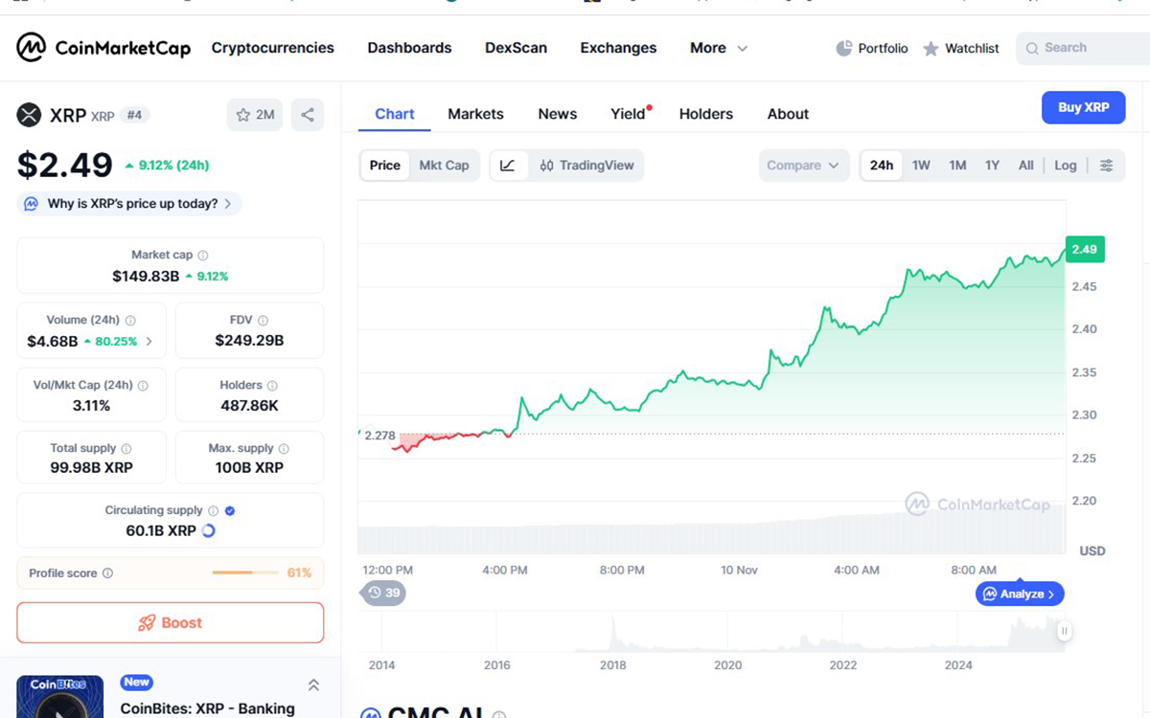Collapse the CoinBites banner
The image size is (1150, 718).
point(313,684)
